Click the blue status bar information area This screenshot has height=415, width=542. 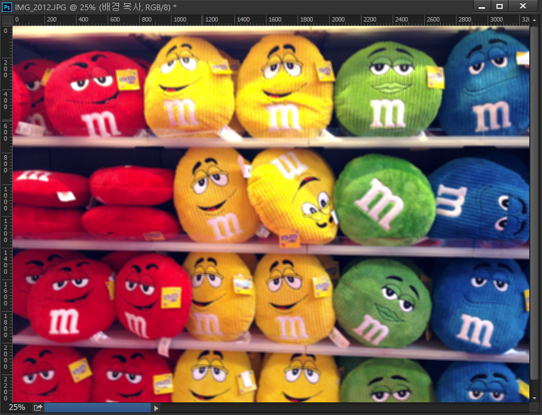(98, 407)
